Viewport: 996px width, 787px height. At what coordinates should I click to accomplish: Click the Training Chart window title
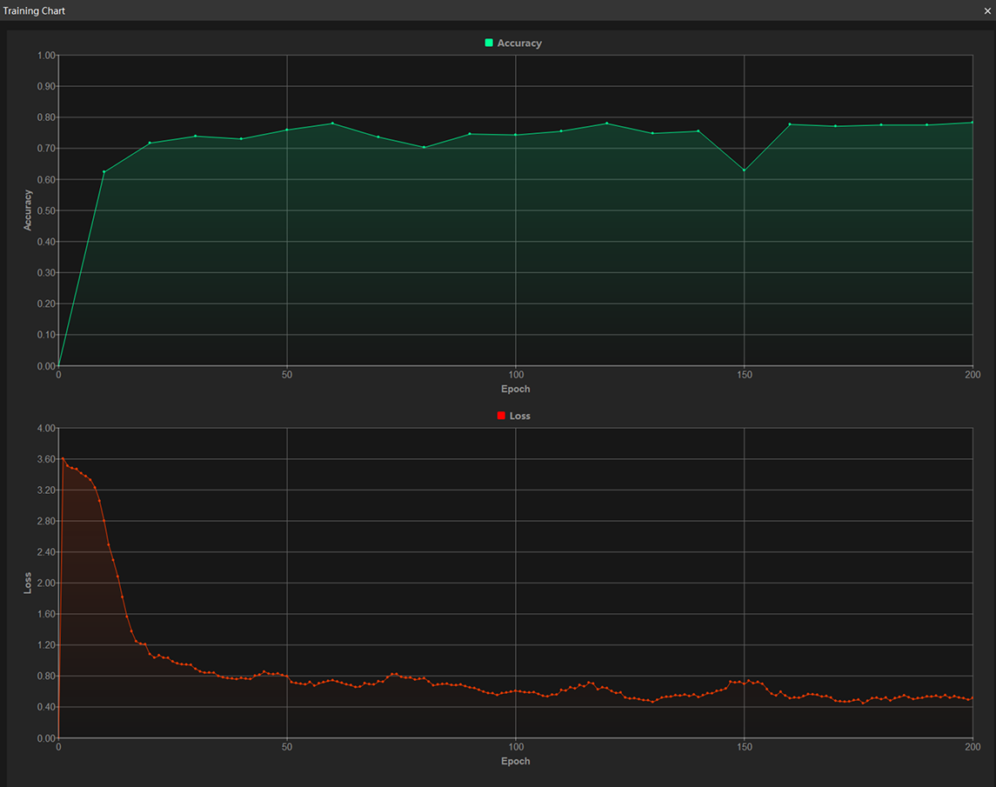[34, 10]
